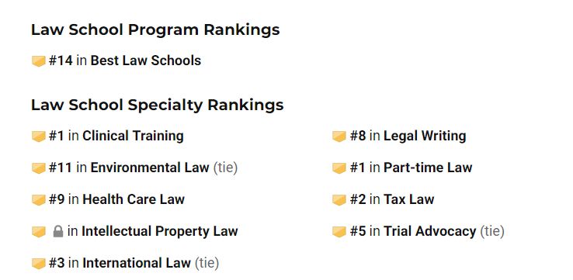Click the badge icon next to Health Care Law

(x=38, y=199)
